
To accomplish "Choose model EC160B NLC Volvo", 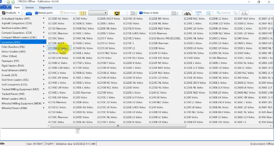I will pos(83,28).
